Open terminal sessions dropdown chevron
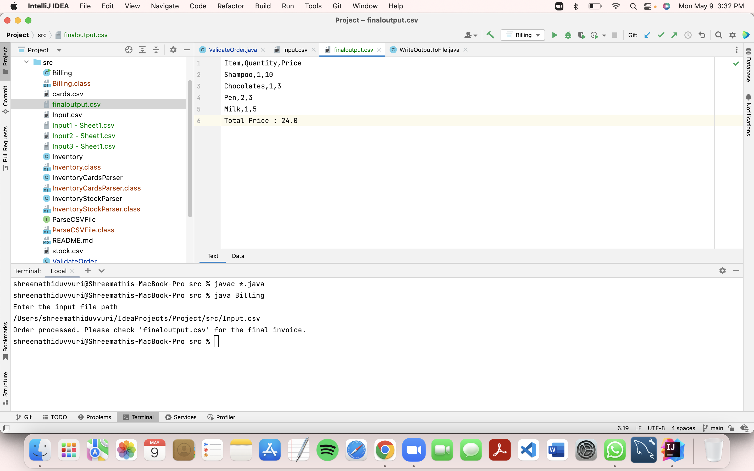 102,271
